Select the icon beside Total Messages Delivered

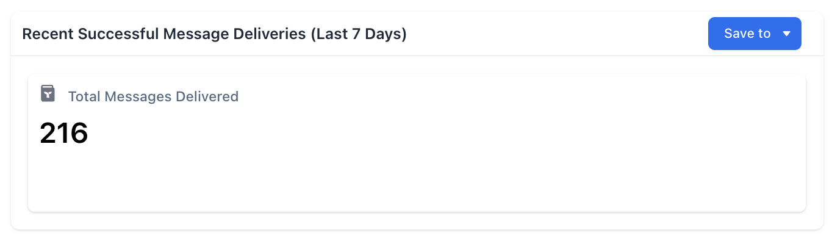coord(48,93)
